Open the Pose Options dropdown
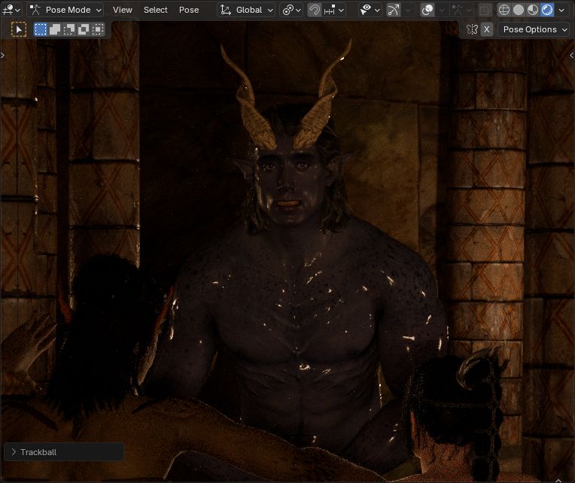This screenshot has height=483, width=575. click(x=533, y=29)
